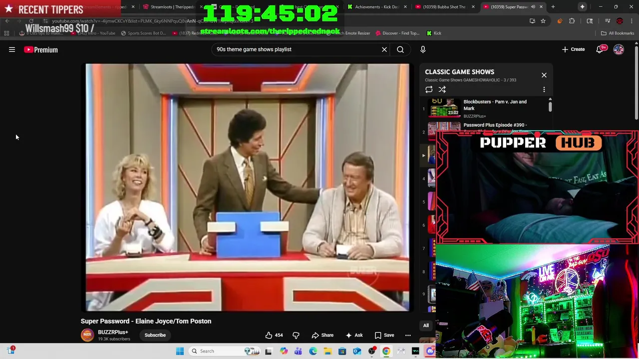Click the Windows taskbar Search box
The height and width of the screenshot is (359, 639).
224,351
